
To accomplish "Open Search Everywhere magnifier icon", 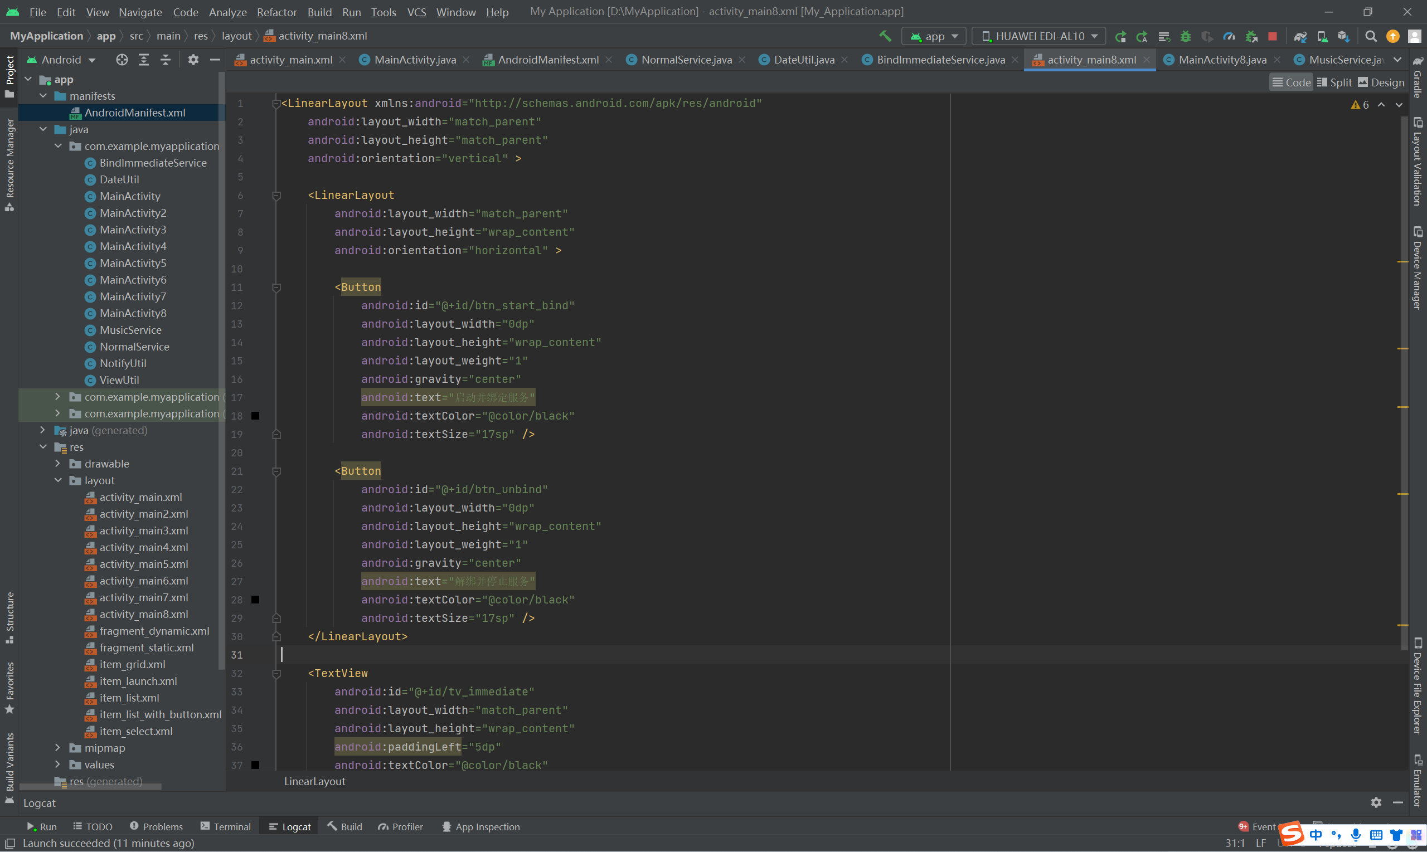I will coord(1371,36).
